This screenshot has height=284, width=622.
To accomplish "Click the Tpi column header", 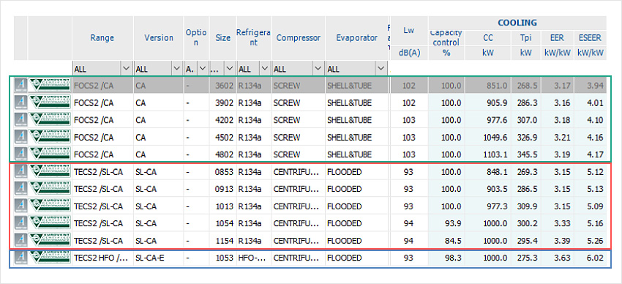I will 525,38.
